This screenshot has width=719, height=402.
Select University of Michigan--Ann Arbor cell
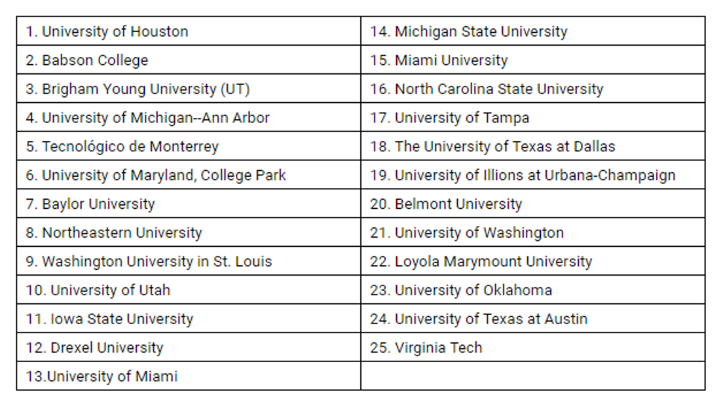tap(147, 118)
